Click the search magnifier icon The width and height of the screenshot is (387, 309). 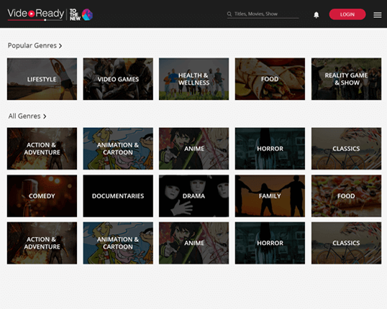pos(229,14)
